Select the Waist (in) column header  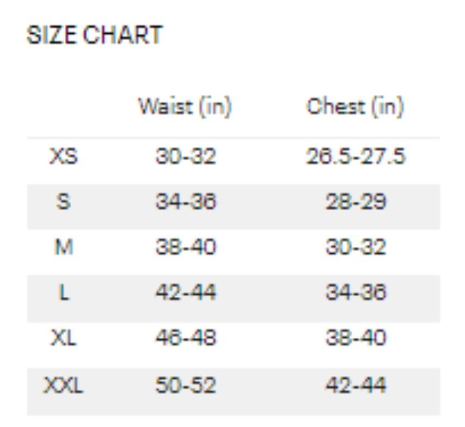(x=185, y=106)
